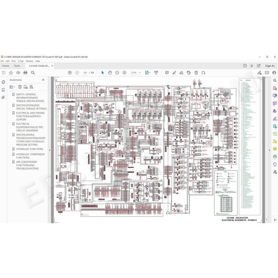This screenshot has height=278, width=278.
Task: Open the File menu
Action: coord(2,61)
